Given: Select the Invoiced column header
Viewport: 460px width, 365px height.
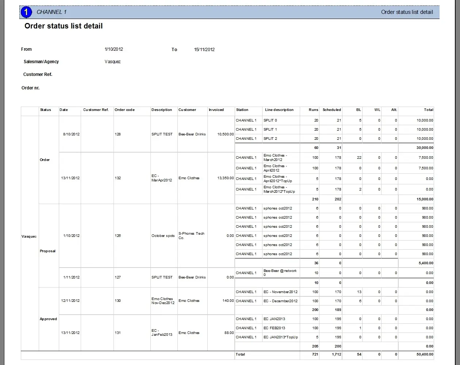Looking at the screenshot, I should tap(216, 110).
